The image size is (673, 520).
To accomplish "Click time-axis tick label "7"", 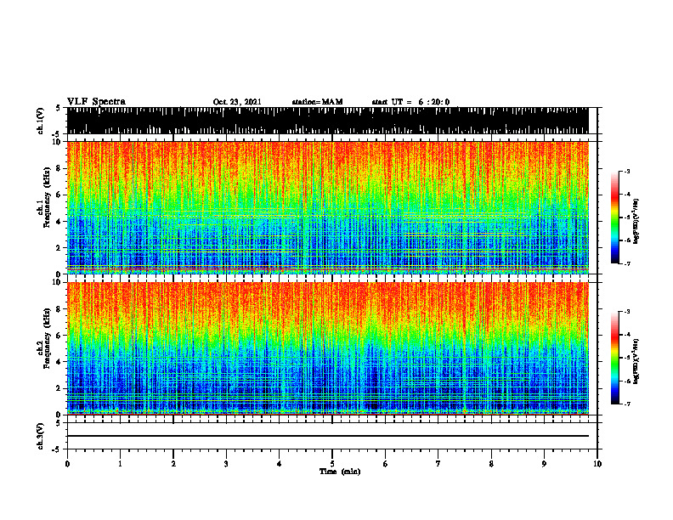I will coord(438,464).
